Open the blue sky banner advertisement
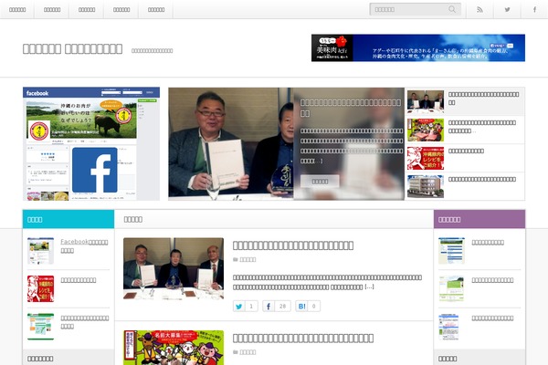This screenshot has width=548, height=365. point(418,47)
